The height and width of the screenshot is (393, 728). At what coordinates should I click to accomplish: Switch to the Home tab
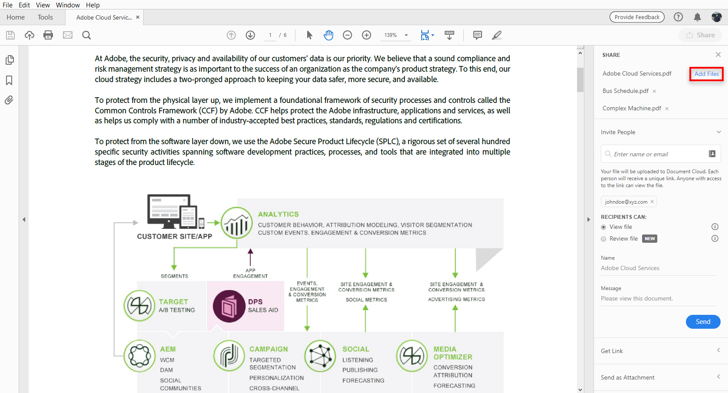[x=16, y=17]
